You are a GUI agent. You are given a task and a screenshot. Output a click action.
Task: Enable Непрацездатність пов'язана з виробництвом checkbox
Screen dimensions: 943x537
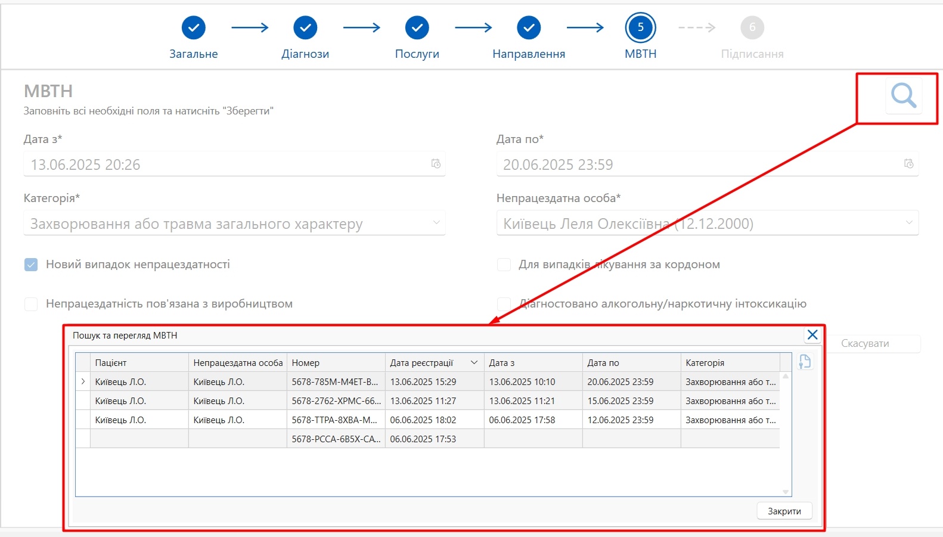click(x=31, y=304)
